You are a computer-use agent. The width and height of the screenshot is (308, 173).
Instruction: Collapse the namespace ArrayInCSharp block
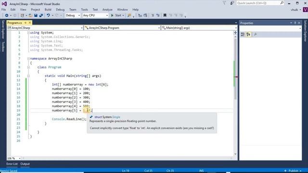(x=28, y=59)
